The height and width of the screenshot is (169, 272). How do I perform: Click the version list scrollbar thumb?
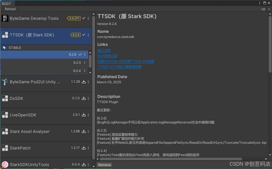(x=90, y=61)
